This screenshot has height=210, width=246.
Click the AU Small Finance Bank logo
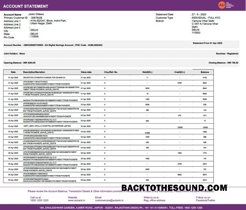pyautogui.click(x=226, y=5)
